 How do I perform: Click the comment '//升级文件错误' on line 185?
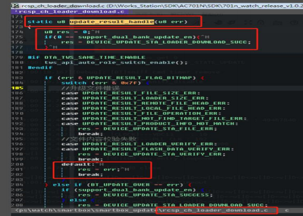click(91, 88)
